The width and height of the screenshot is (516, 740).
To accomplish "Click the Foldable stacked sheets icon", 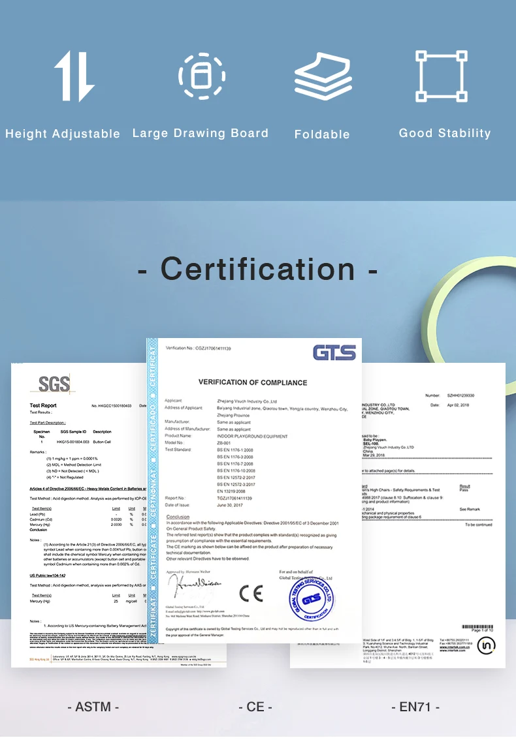I will tap(323, 76).
